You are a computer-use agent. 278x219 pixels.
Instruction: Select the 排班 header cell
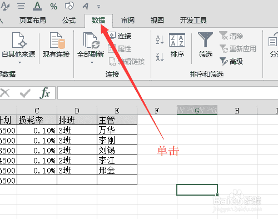point(77,120)
